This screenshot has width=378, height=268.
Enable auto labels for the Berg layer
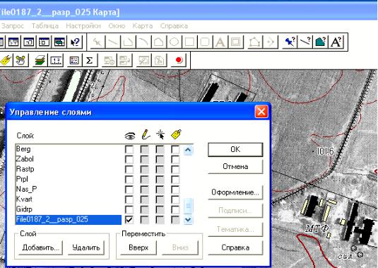pos(175,150)
